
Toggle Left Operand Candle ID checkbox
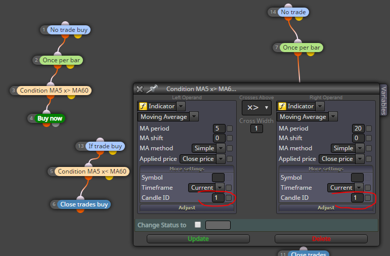click(229, 198)
